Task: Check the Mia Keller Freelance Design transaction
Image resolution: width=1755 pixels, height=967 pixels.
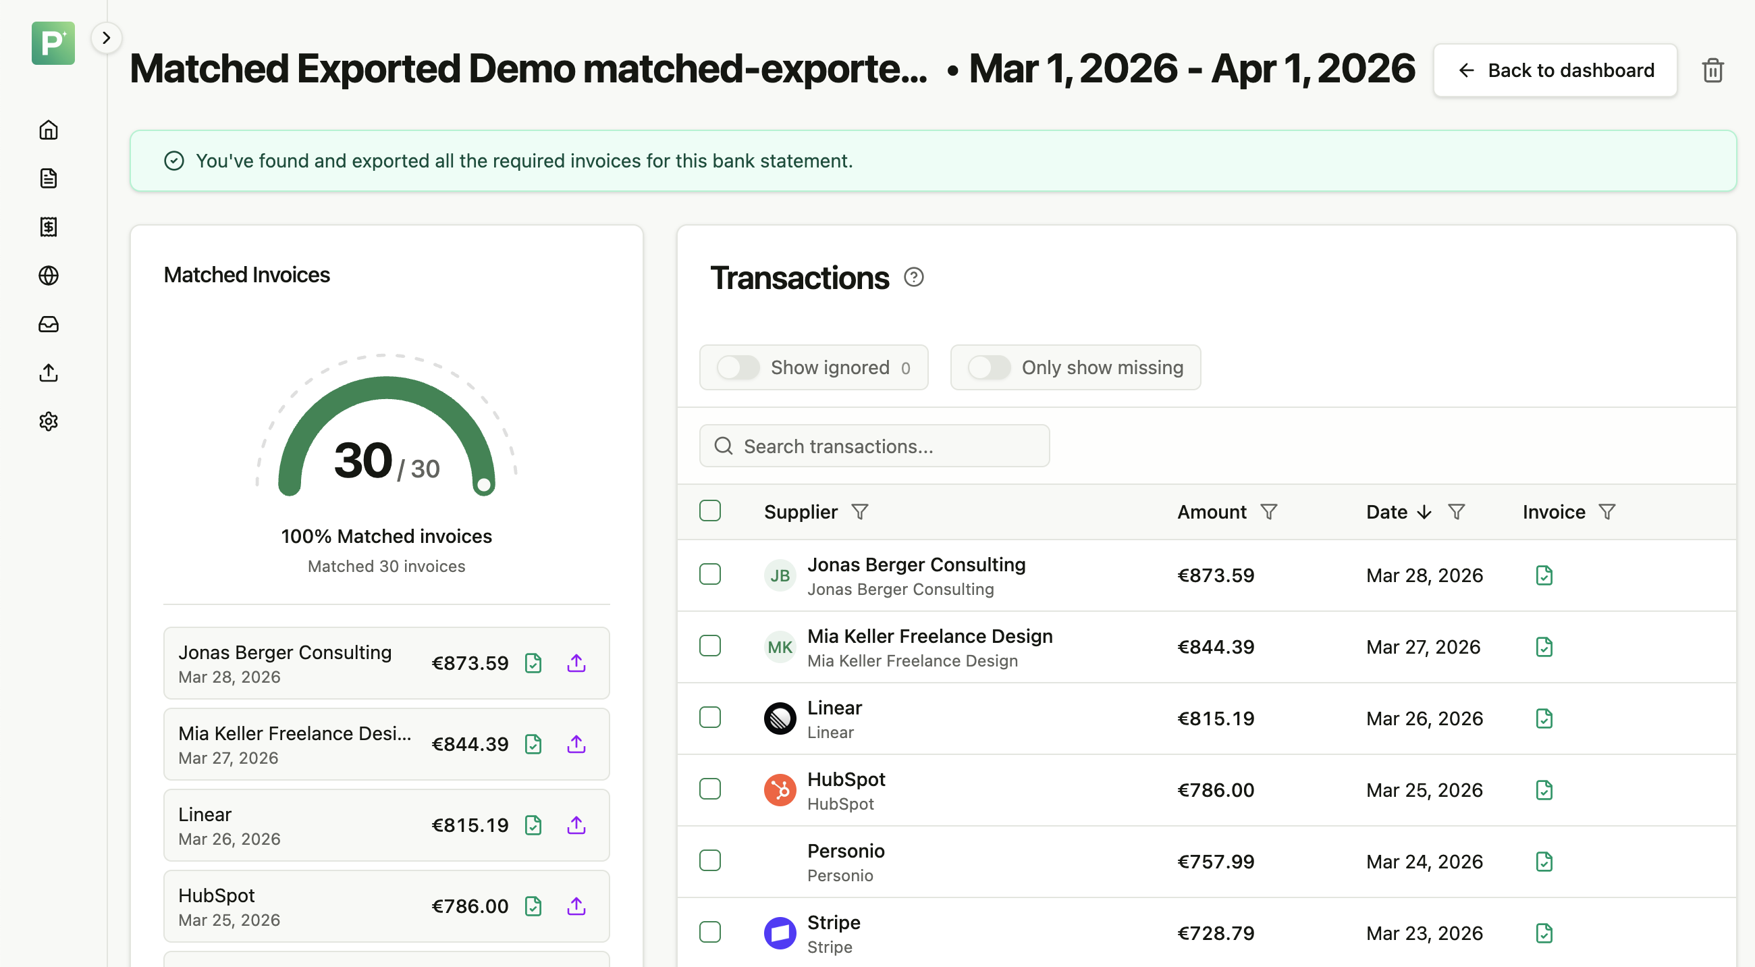Action: coord(710,646)
